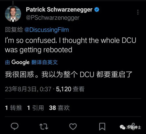Image resolution: width=146 pixels, height=134 pixels.
Task: Open Patrick Schwarzenegger's profile picture
Action: 13,14
